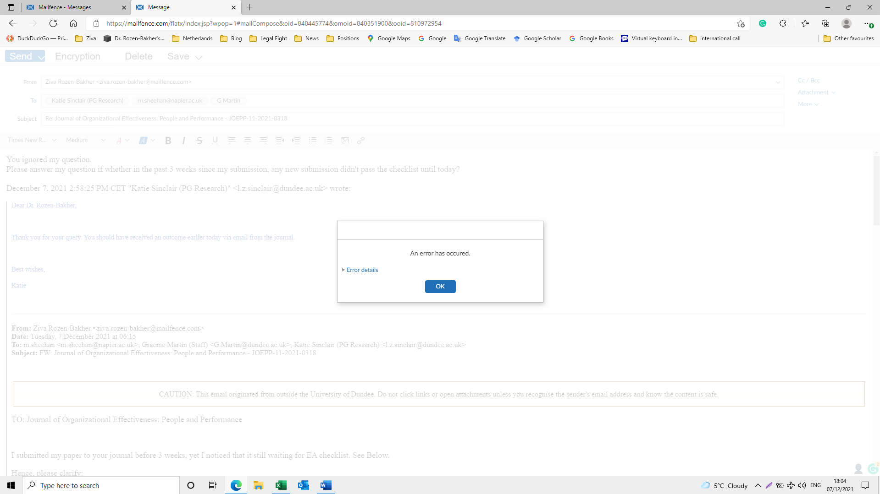Increase the text indentation
Viewport: 880px width, 494px height.
pyautogui.click(x=296, y=140)
